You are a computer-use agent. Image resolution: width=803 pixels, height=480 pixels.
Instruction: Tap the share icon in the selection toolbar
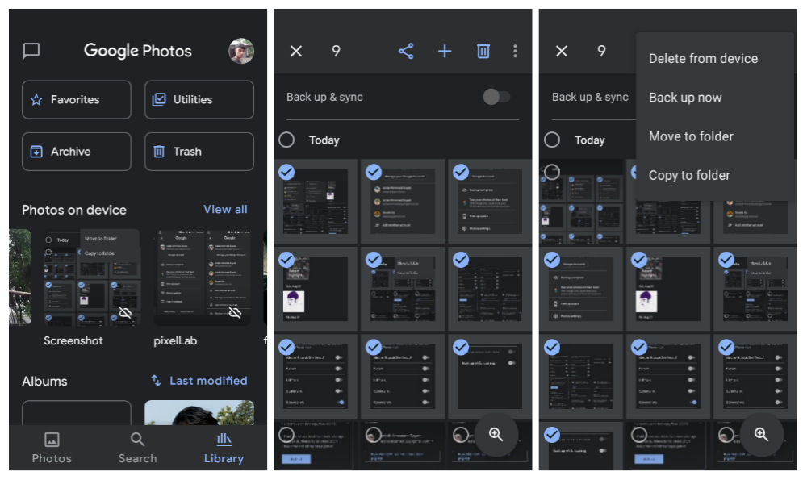click(406, 51)
